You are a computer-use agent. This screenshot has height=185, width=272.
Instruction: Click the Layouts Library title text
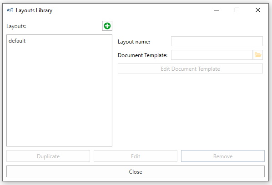pyautogui.click(x=34, y=10)
